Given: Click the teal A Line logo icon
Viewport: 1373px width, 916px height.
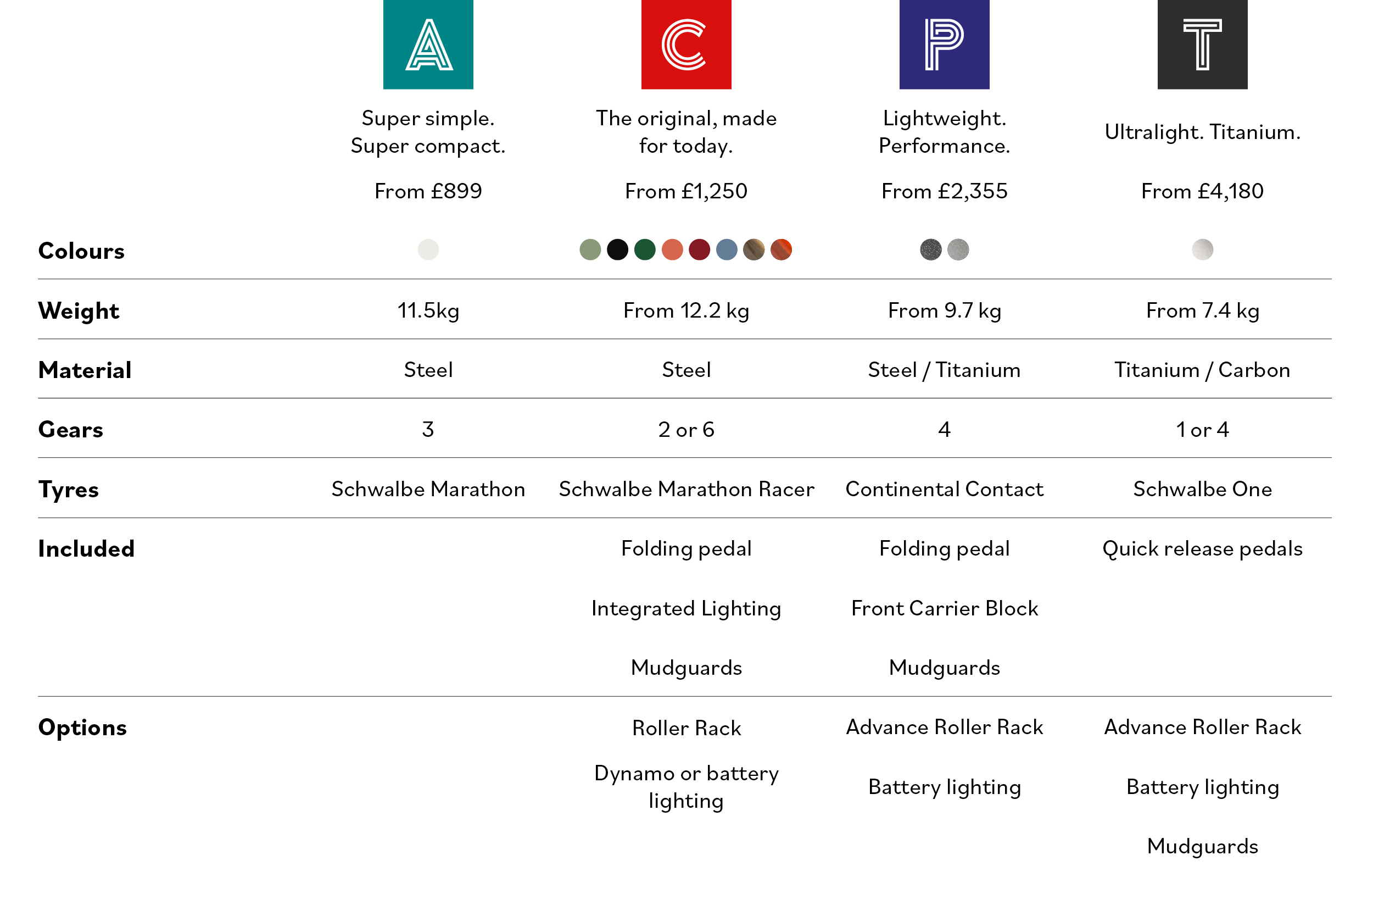Looking at the screenshot, I should [428, 45].
